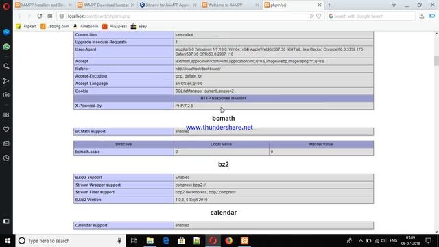Click the BZip2 Version row label
Viewport: 439px width, 247px height.
(88, 200)
